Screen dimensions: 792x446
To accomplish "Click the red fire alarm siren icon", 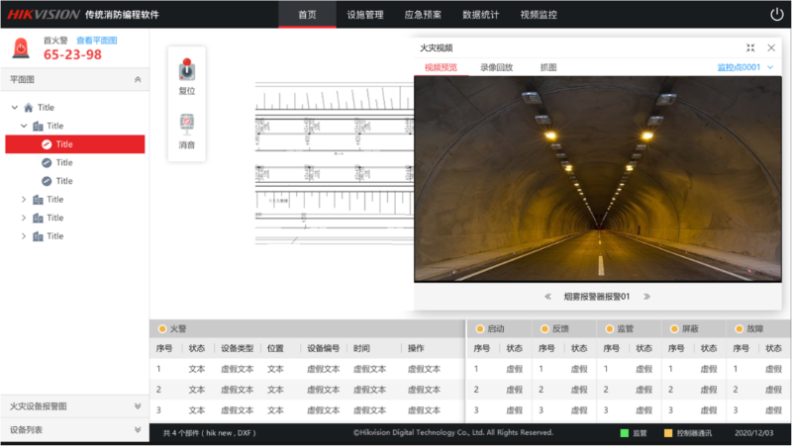I will pyautogui.click(x=21, y=48).
